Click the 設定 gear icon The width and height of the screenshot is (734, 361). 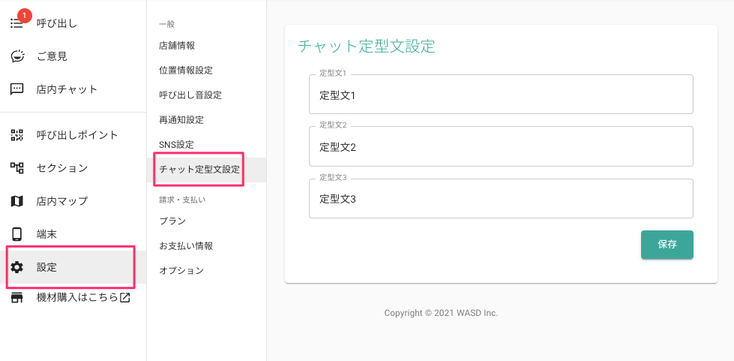(16, 267)
